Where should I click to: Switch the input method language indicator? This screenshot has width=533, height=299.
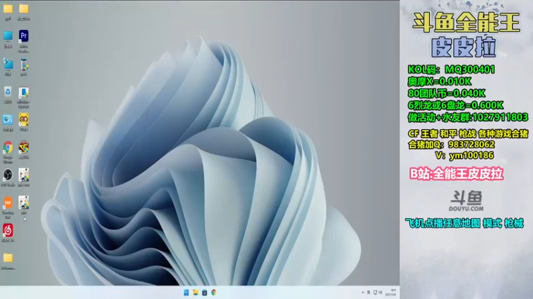[368, 292]
